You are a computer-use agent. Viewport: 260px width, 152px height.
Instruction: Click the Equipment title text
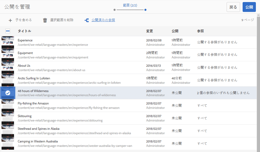(25, 53)
